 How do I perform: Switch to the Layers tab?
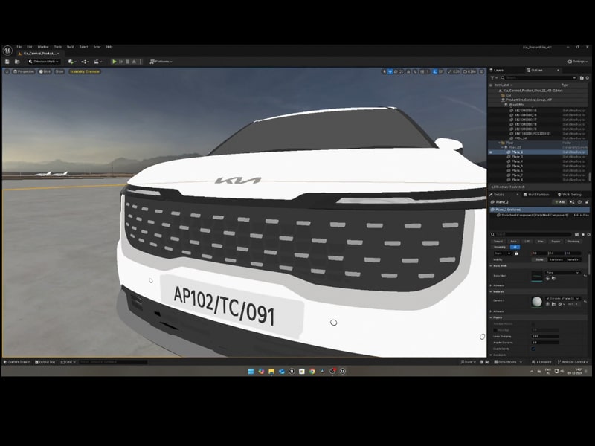coord(498,71)
